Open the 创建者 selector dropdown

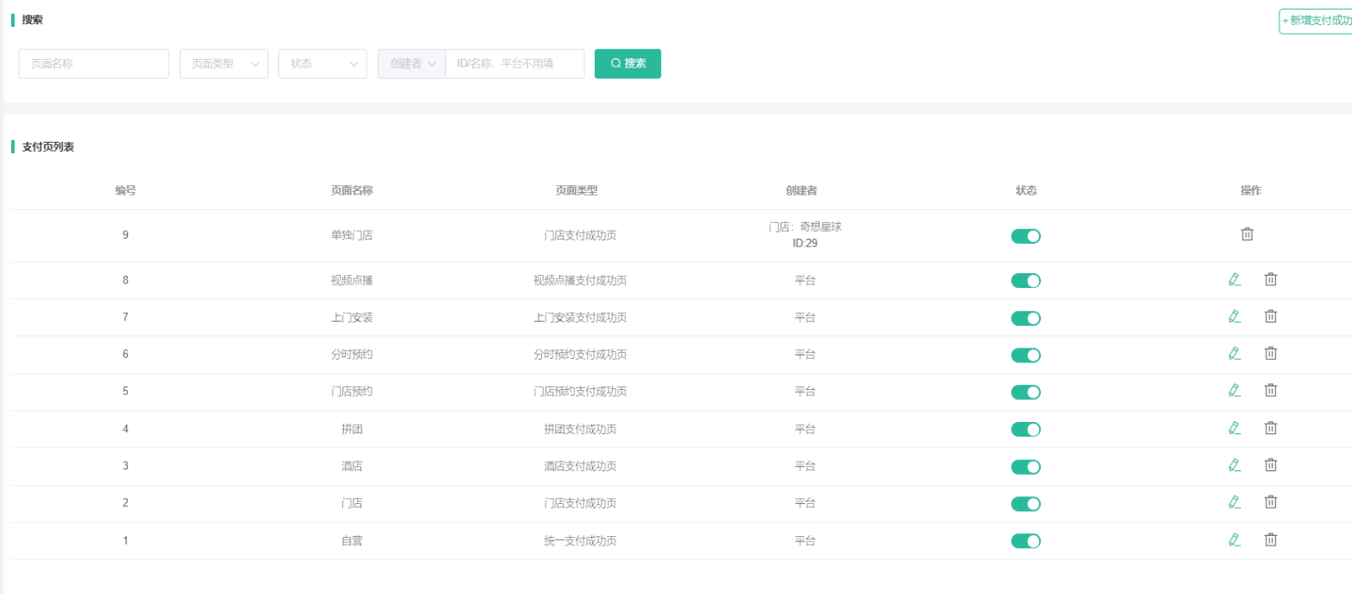411,64
